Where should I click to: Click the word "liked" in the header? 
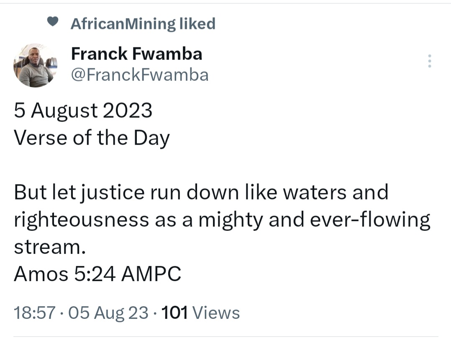197,24
